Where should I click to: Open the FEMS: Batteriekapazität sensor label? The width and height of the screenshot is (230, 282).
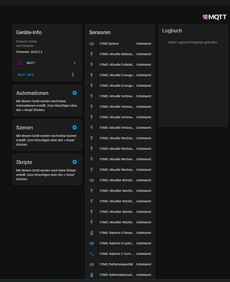click(x=116, y=265)
